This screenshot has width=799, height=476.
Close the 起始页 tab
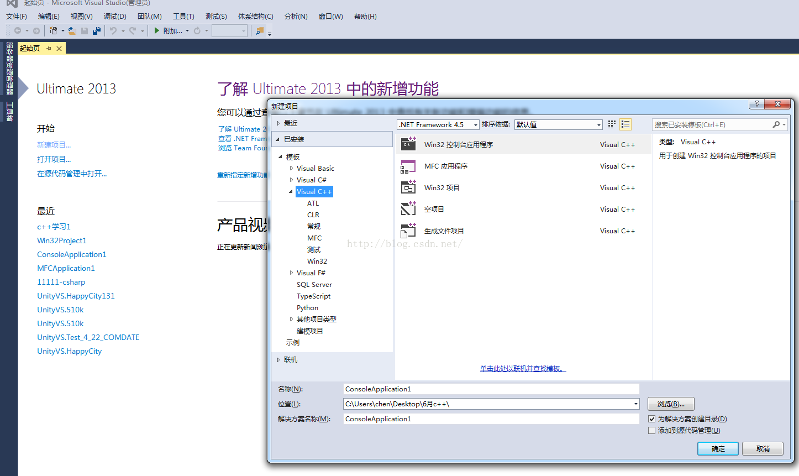59,49
